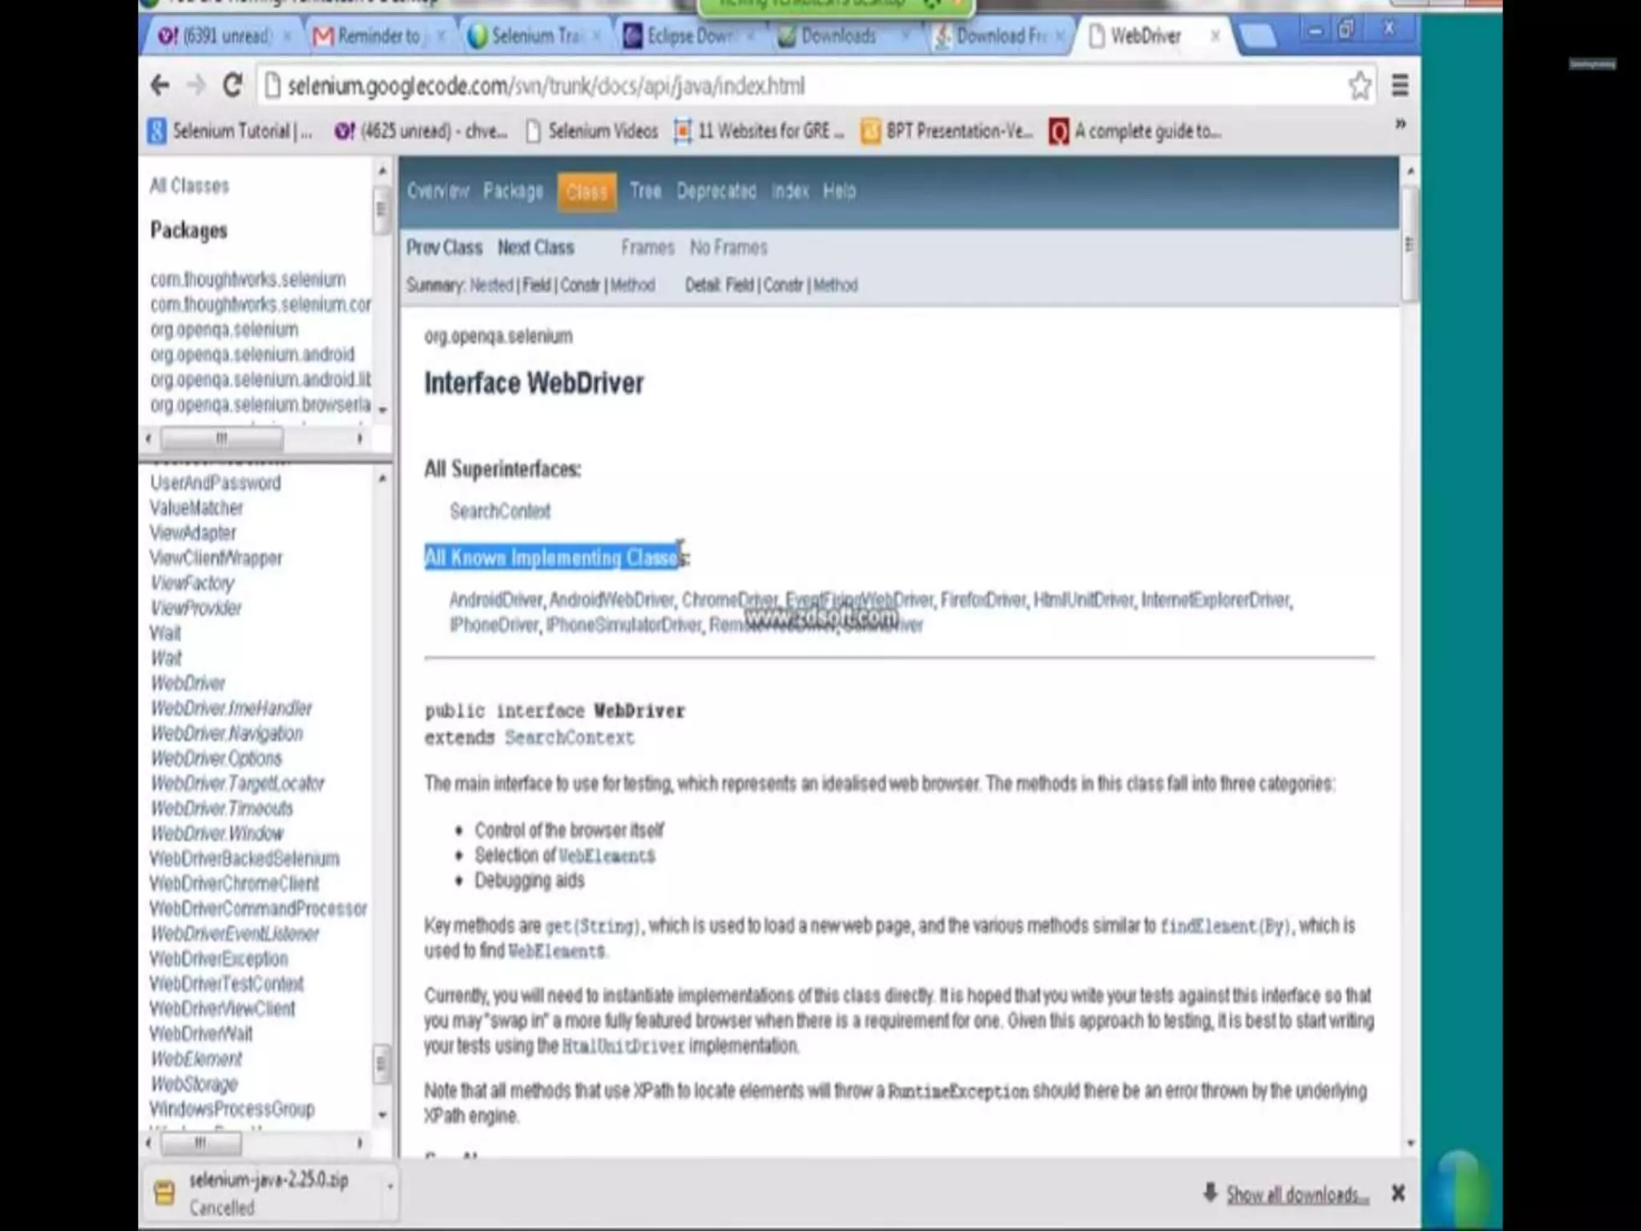
Task: Open the Tree navigation tab
Action: tap(645, 192)
